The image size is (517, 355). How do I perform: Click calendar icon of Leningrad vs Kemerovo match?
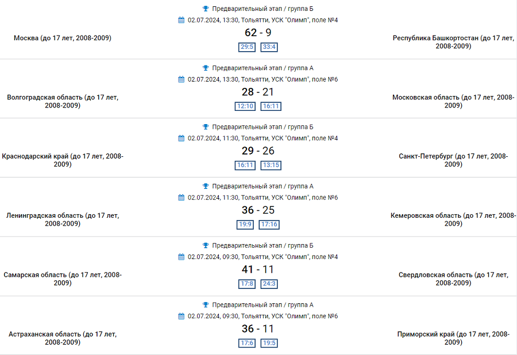182,198
